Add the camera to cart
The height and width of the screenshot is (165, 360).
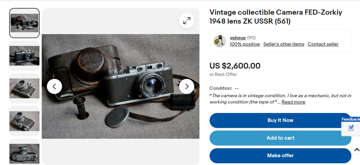pyautogui.click(x=280, y=138)
